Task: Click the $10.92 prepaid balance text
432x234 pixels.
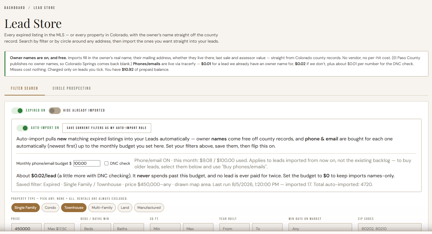Action: (127, 70)
